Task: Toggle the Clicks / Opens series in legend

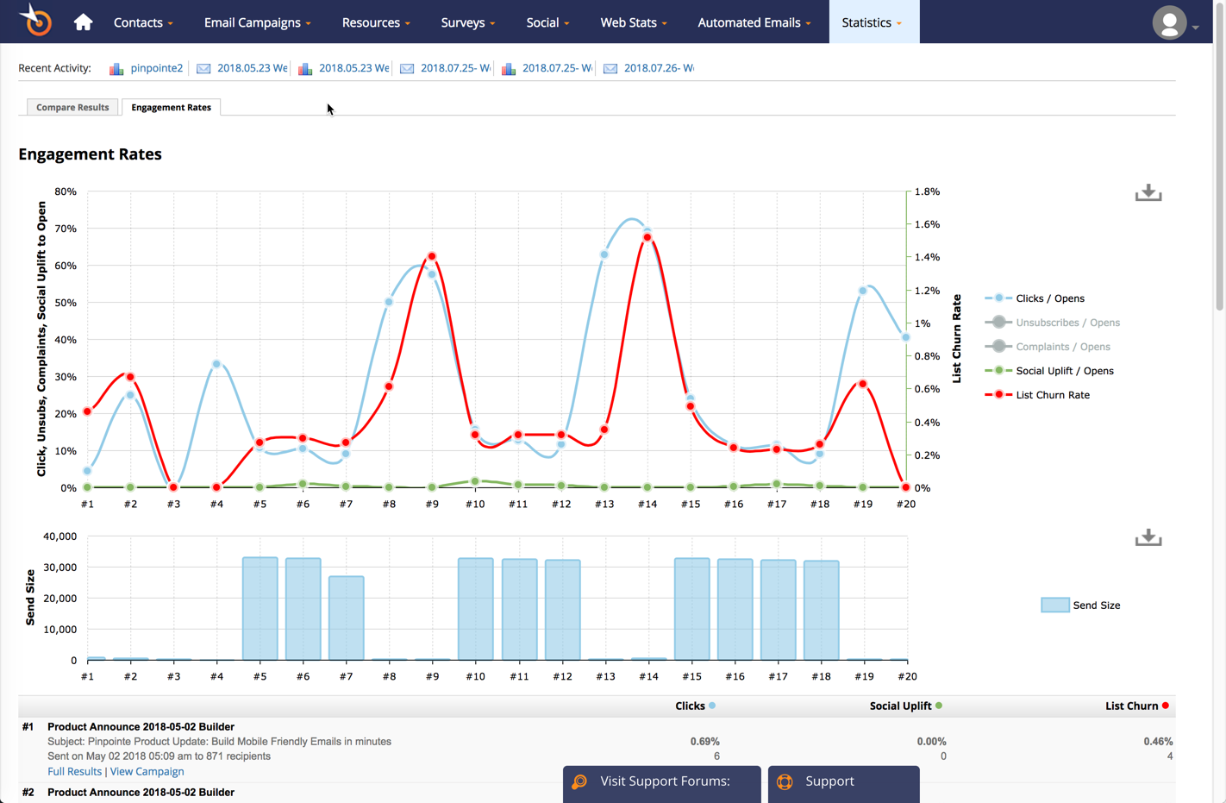Action: [x=1049, y=298]
